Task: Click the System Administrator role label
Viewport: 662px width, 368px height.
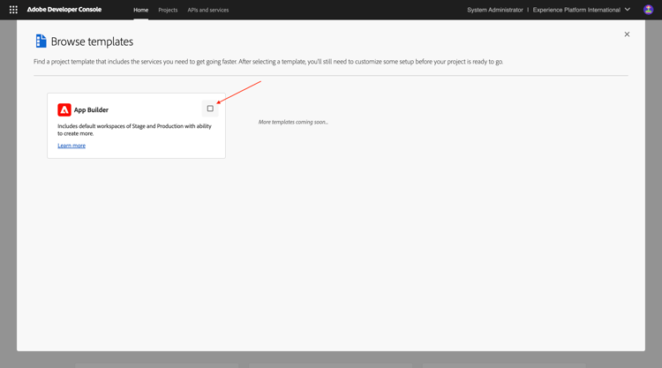Action: click(495, 10)
